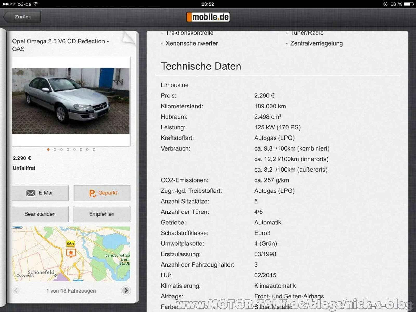Select the seventh photo page dot
Viewport: 416px width, 312px height.
pos(87,149)
